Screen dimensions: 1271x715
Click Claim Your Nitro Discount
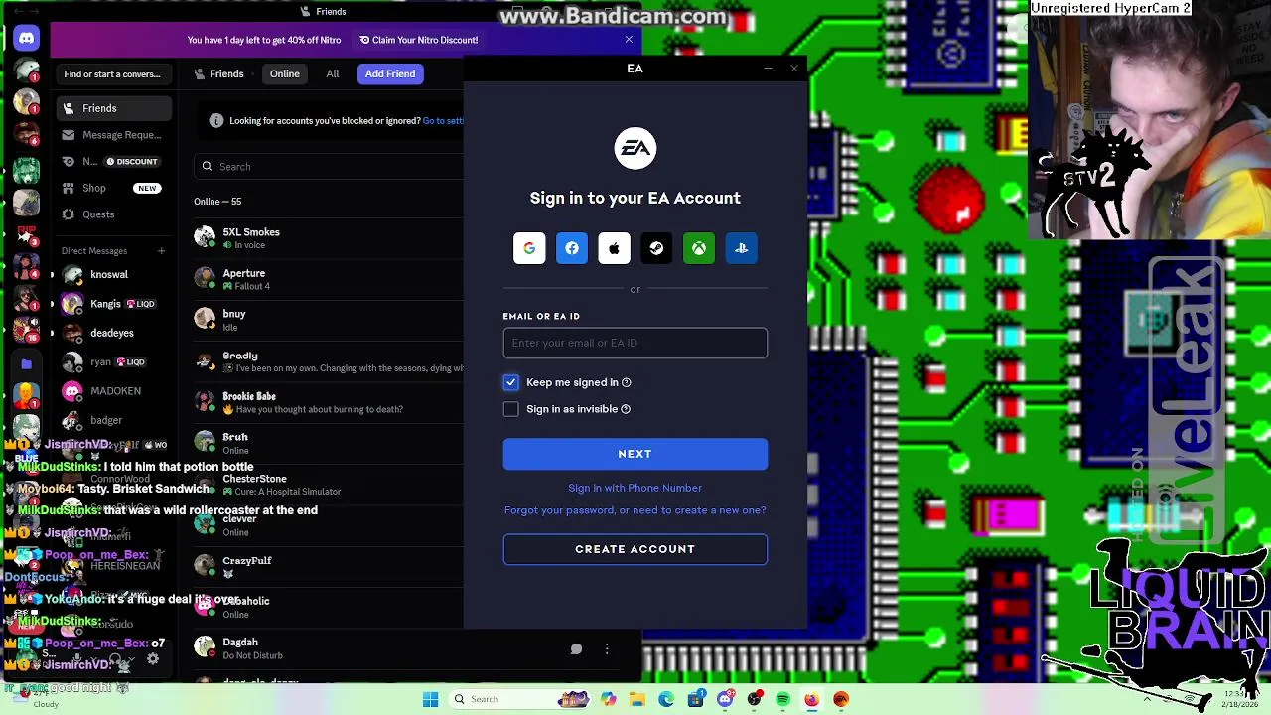pyautogui.click(x=419, y=40)
